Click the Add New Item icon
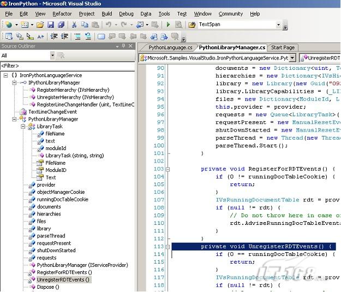Viewport: 341px width, 292px height. click(25, 25)
